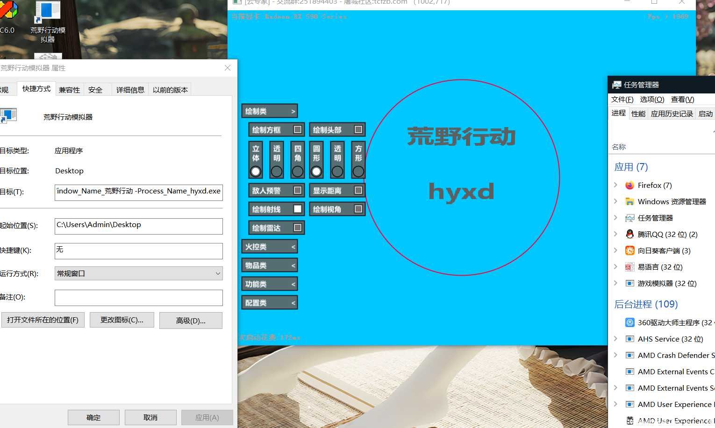Viewport: 715px width, 428px height.
Task: Click the Task Manager title bar icon
Action: click(617, 85)
